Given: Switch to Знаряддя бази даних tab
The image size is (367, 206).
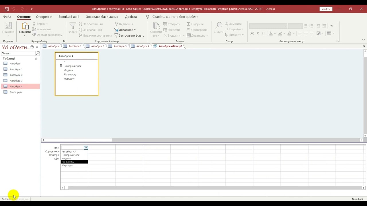Looking at the screenshot, I should coord(102,17).
